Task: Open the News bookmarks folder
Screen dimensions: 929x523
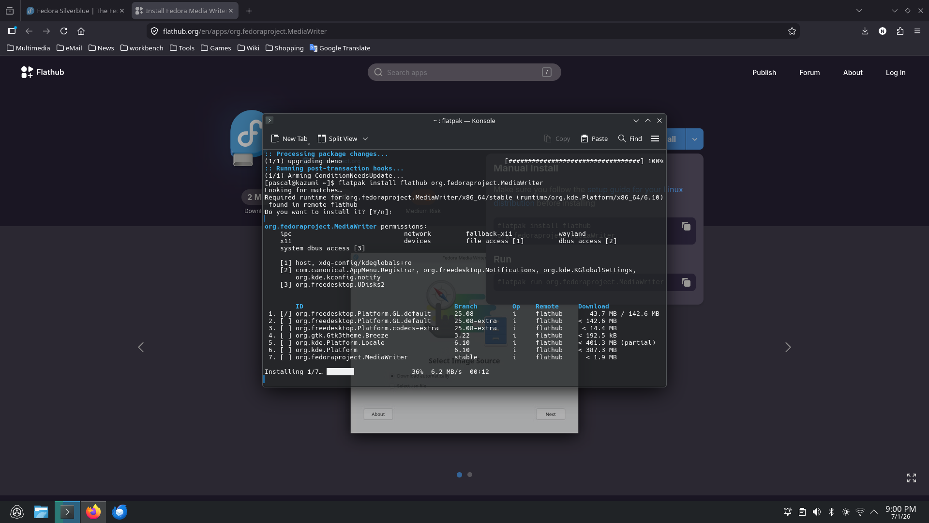Action: 101,48
